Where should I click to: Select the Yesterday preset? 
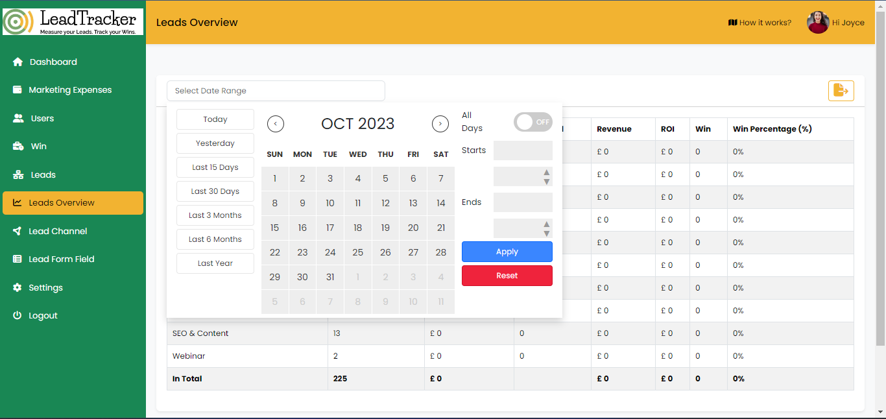pyautogui.click(x=215, y=143)
